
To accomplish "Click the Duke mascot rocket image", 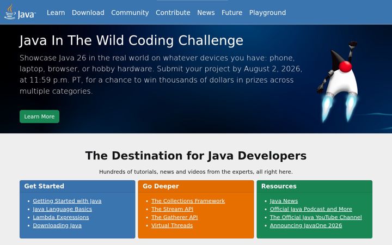I will pyautogui.click(x=338, y=82).
